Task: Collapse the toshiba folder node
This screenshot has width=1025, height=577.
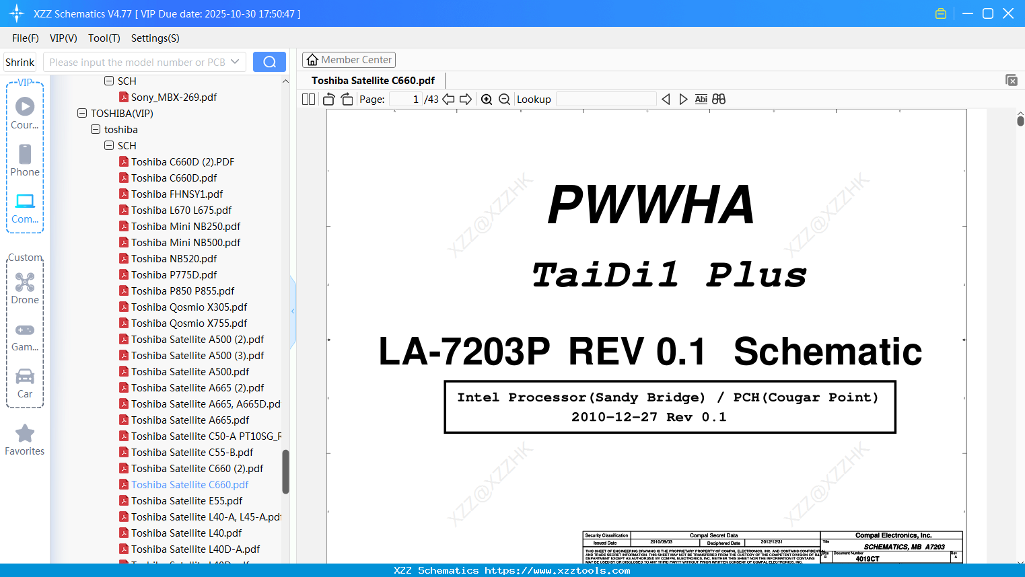Action: [96, 129]
